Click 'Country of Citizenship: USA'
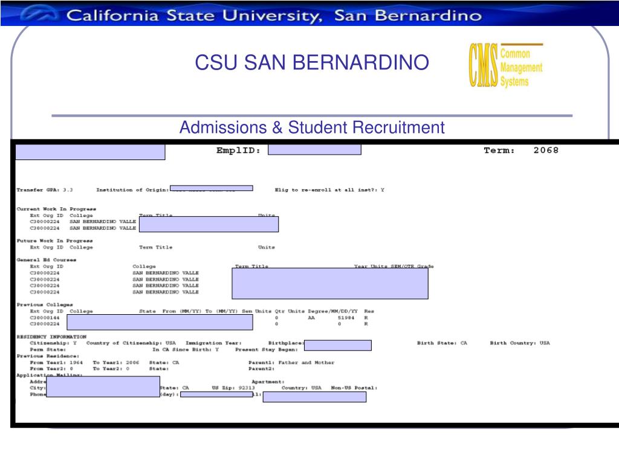 [x=131, y=343]
